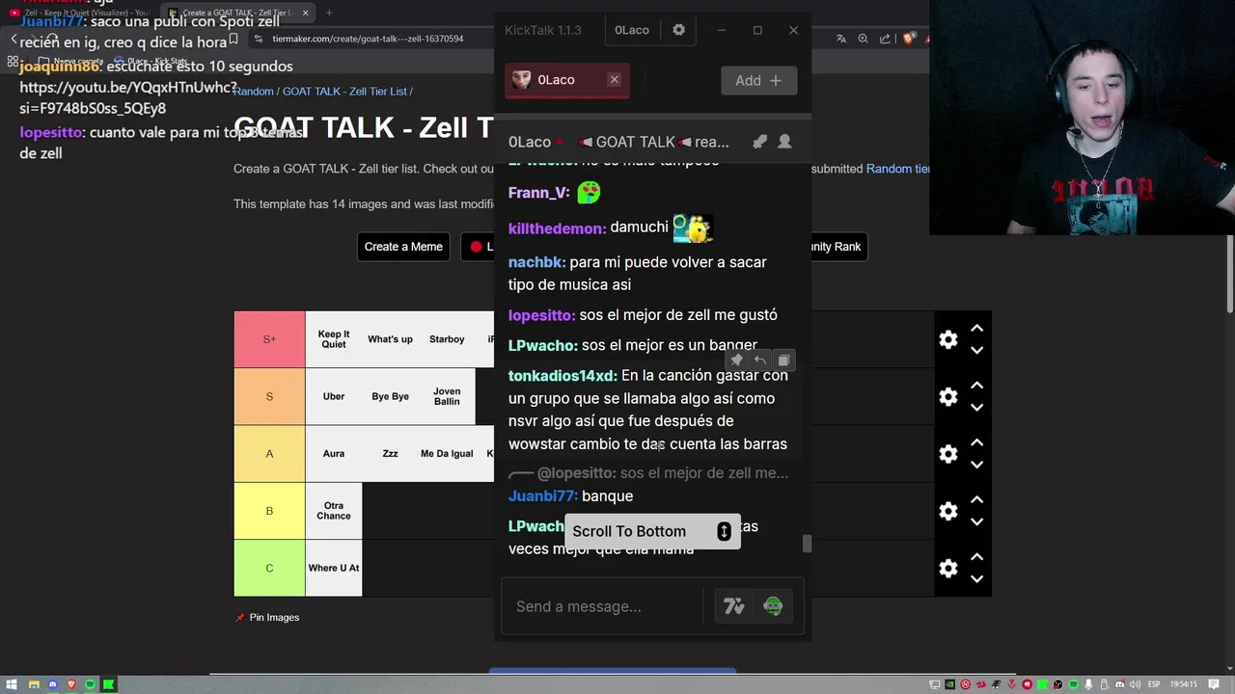Click username Juanbi77 in KickTalk chat
Viewport: 1235px width, 694px height.
(x=543, y=496)
